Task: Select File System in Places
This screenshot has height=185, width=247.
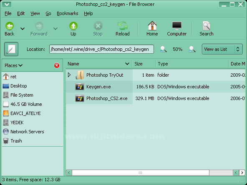Action: click(x=33, y=95)
